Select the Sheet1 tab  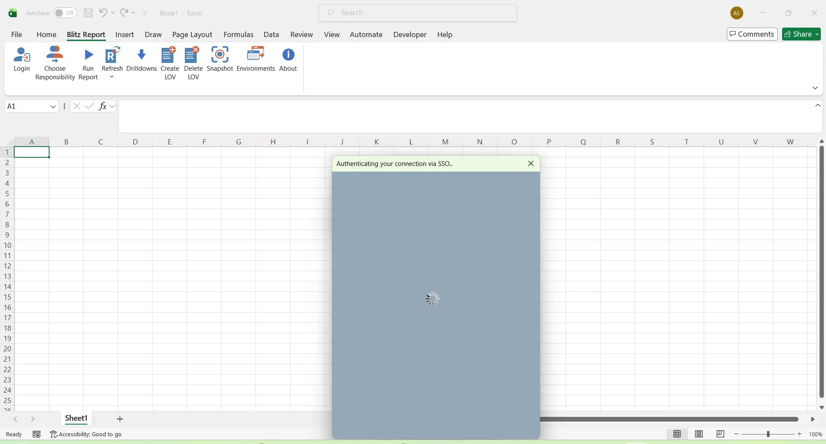point(76,419)
